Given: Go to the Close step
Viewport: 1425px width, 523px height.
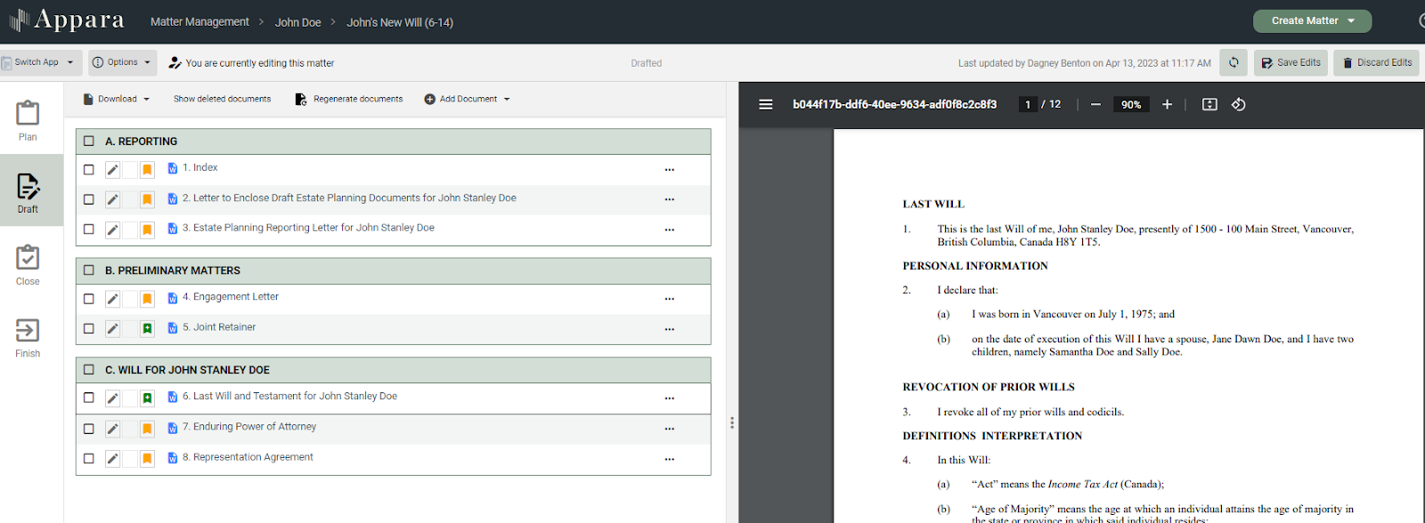Looking at the screenshot, I should 28,264.
